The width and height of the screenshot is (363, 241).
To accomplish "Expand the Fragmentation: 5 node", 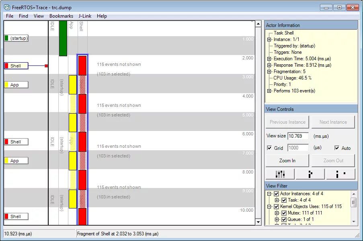I will pyautogui.click(x=269, y=72).
